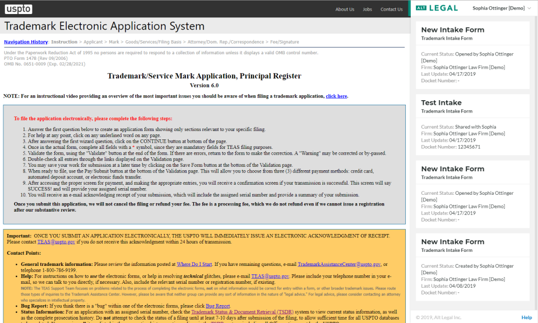Viewport: 538px width, 323px height.
Task: Open the Contact Us menu item
Action: (392, 10)
